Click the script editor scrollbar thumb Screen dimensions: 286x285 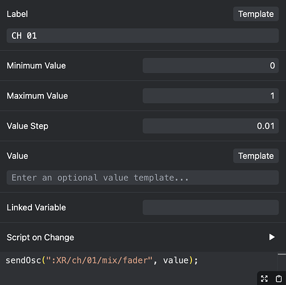282,254
